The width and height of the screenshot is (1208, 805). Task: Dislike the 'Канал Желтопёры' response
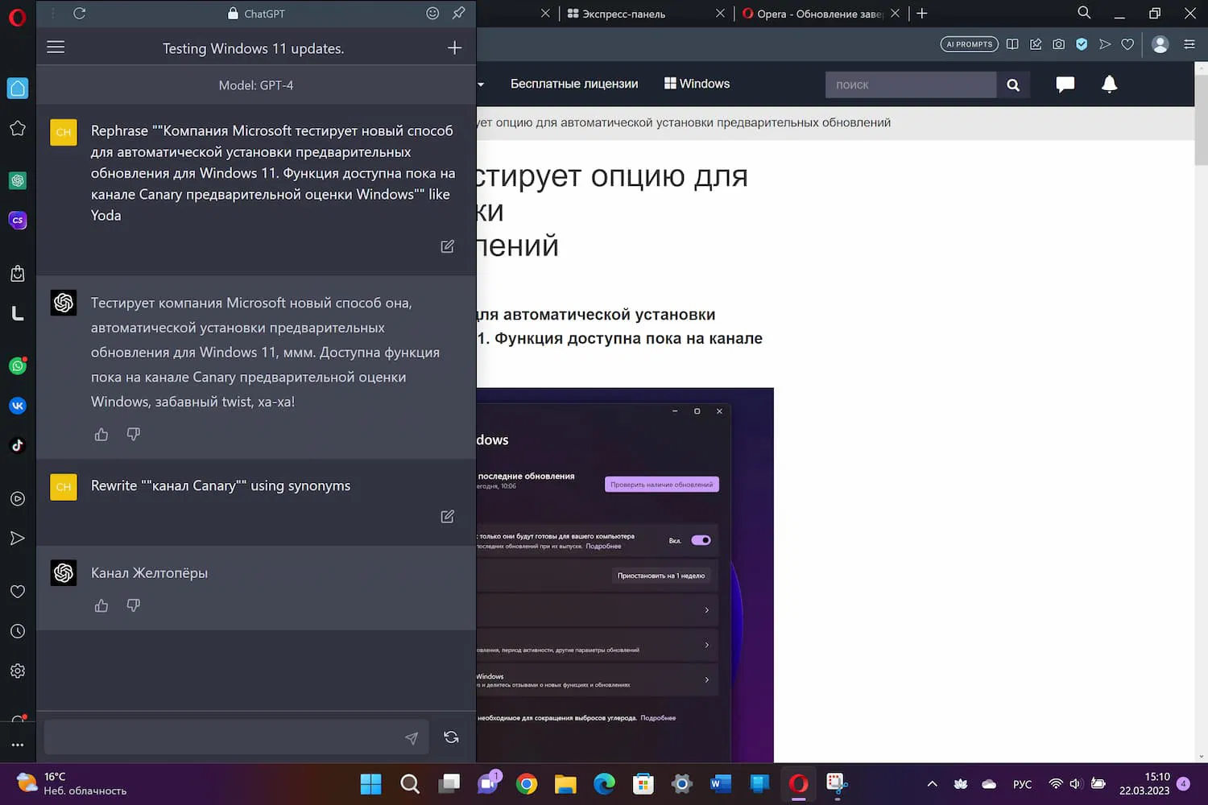click(134, 605)
